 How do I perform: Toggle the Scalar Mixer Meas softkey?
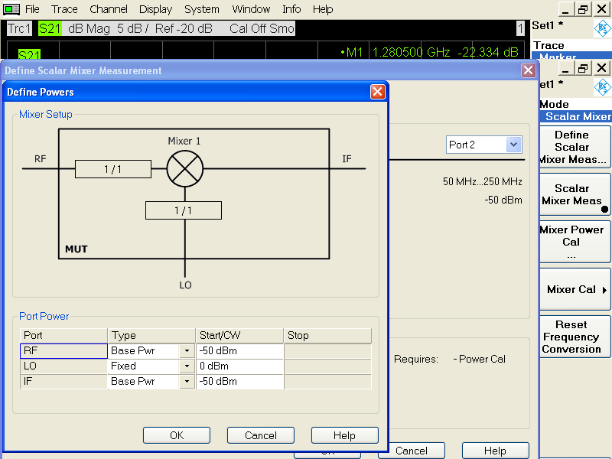point(575,194)
